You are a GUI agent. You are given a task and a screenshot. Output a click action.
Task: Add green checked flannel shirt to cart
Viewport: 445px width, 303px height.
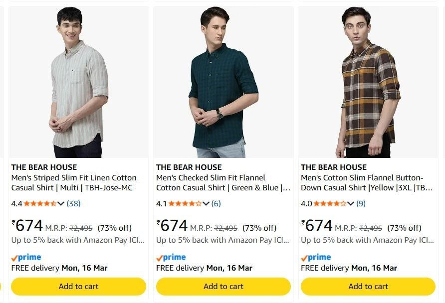pos(223,287)
